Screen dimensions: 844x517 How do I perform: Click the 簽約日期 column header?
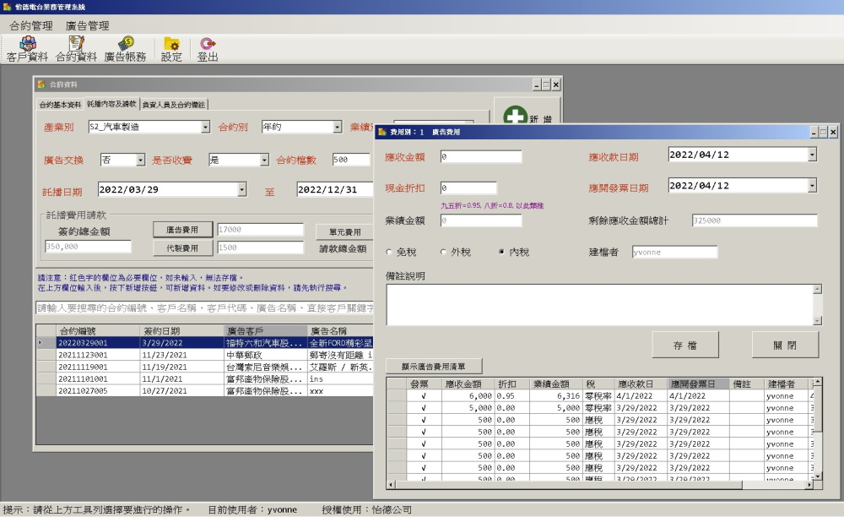click(x=181, y=331)
